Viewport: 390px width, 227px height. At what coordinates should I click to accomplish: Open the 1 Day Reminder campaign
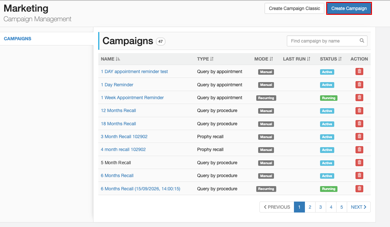[117, 85]
